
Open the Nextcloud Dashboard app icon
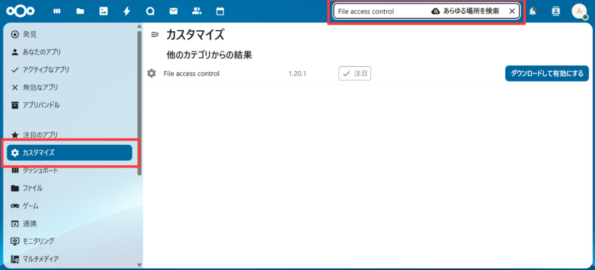(57, 11)
